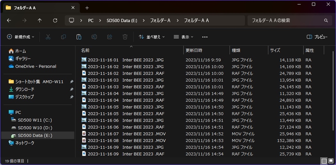The width and height of the screenshot is (336, 165).
Task: Select the 2023-11-16 07 MOV file icon
Action: tap(84, 134)
